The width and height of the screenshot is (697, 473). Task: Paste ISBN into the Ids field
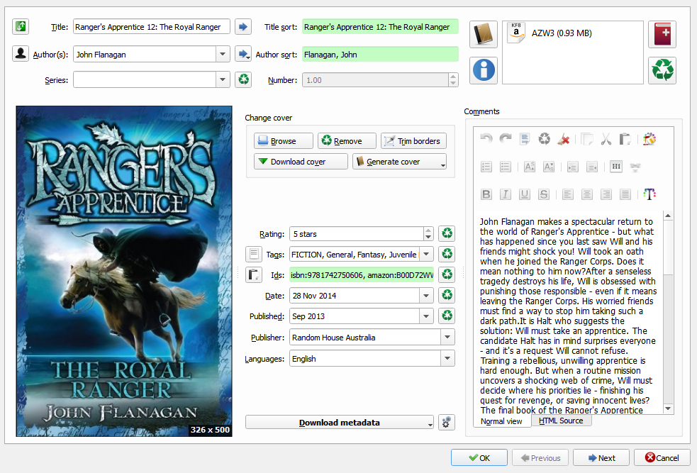coord(254,274)
